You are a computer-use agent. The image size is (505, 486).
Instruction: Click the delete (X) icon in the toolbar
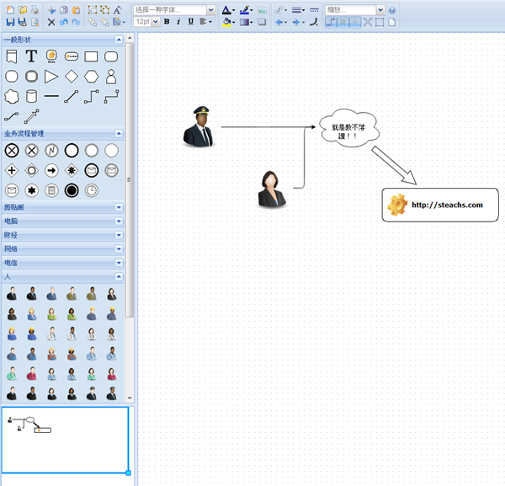(51, 22)
